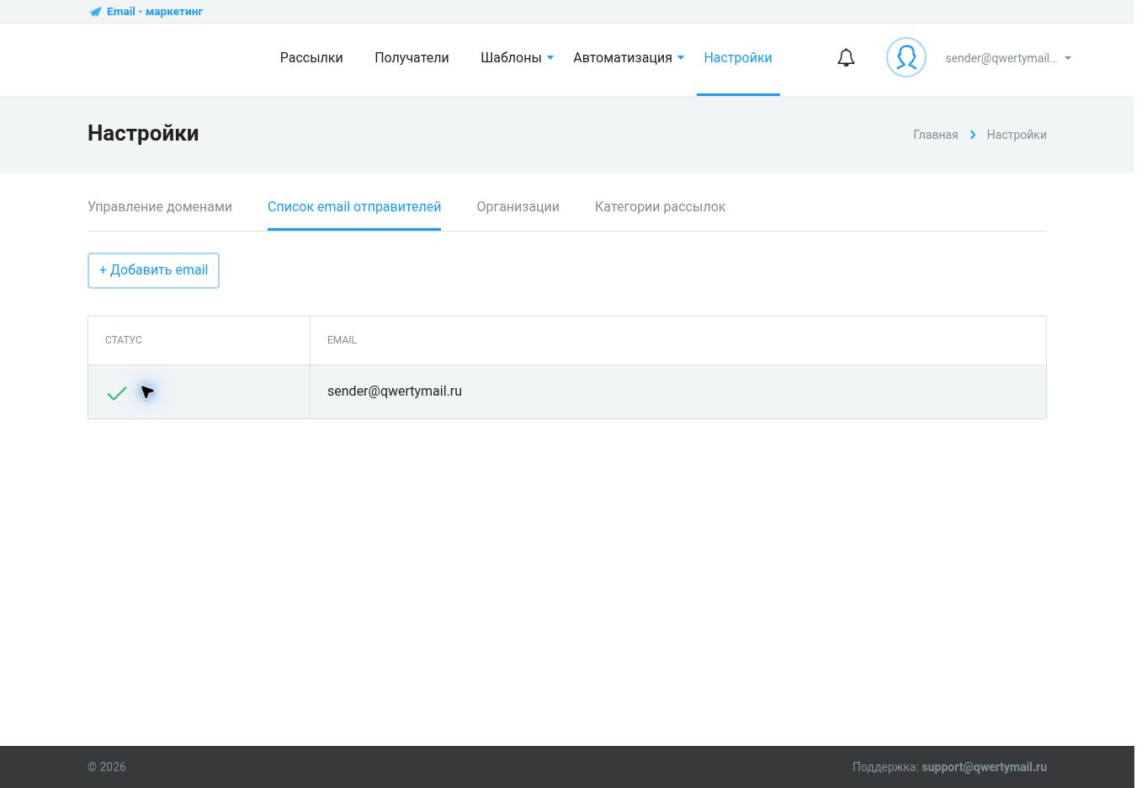Click the green verified checkmark for sender@qwertymail.ru
Screen dimensions: 1147x788
point(117,393)
